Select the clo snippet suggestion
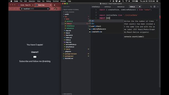This screenshot has width=169, height=95. (x=106, y=23)
